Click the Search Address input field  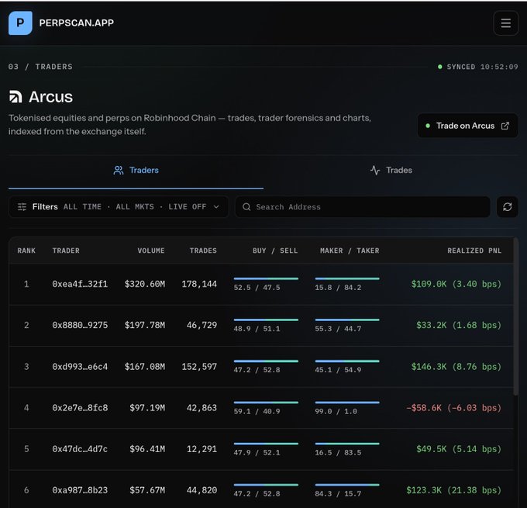[x=363, y=206]
